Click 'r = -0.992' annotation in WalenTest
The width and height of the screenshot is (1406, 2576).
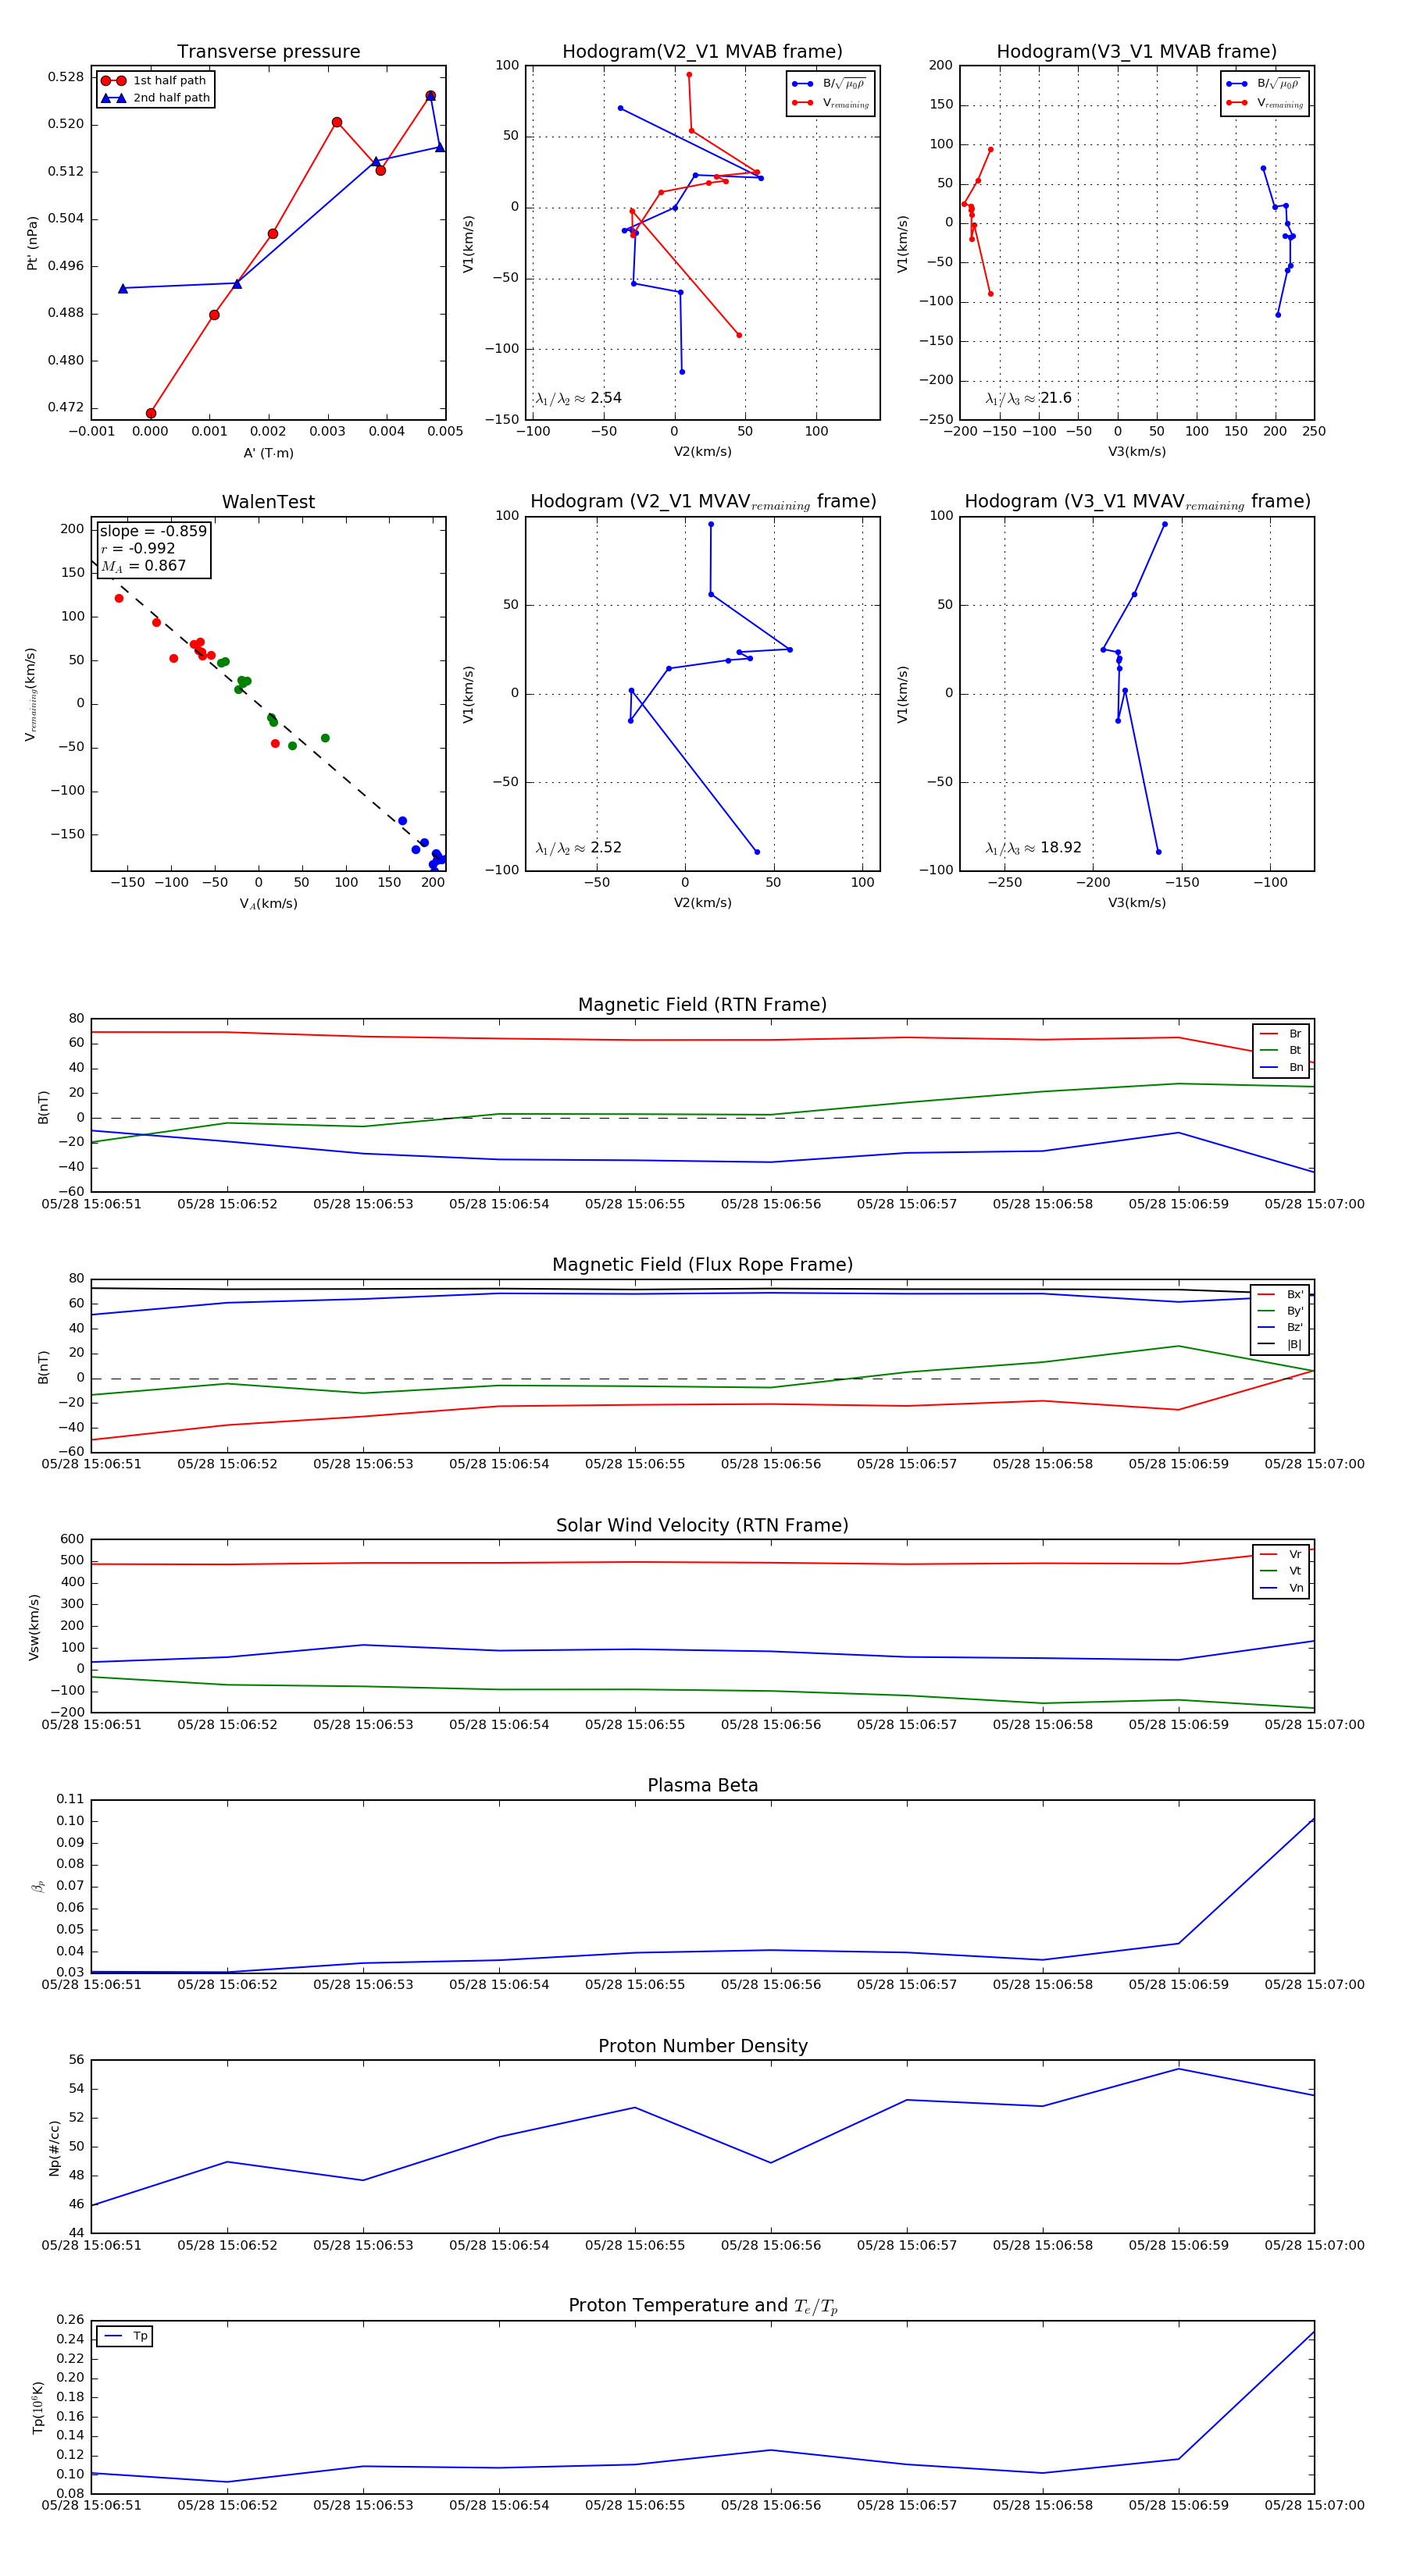138,548
